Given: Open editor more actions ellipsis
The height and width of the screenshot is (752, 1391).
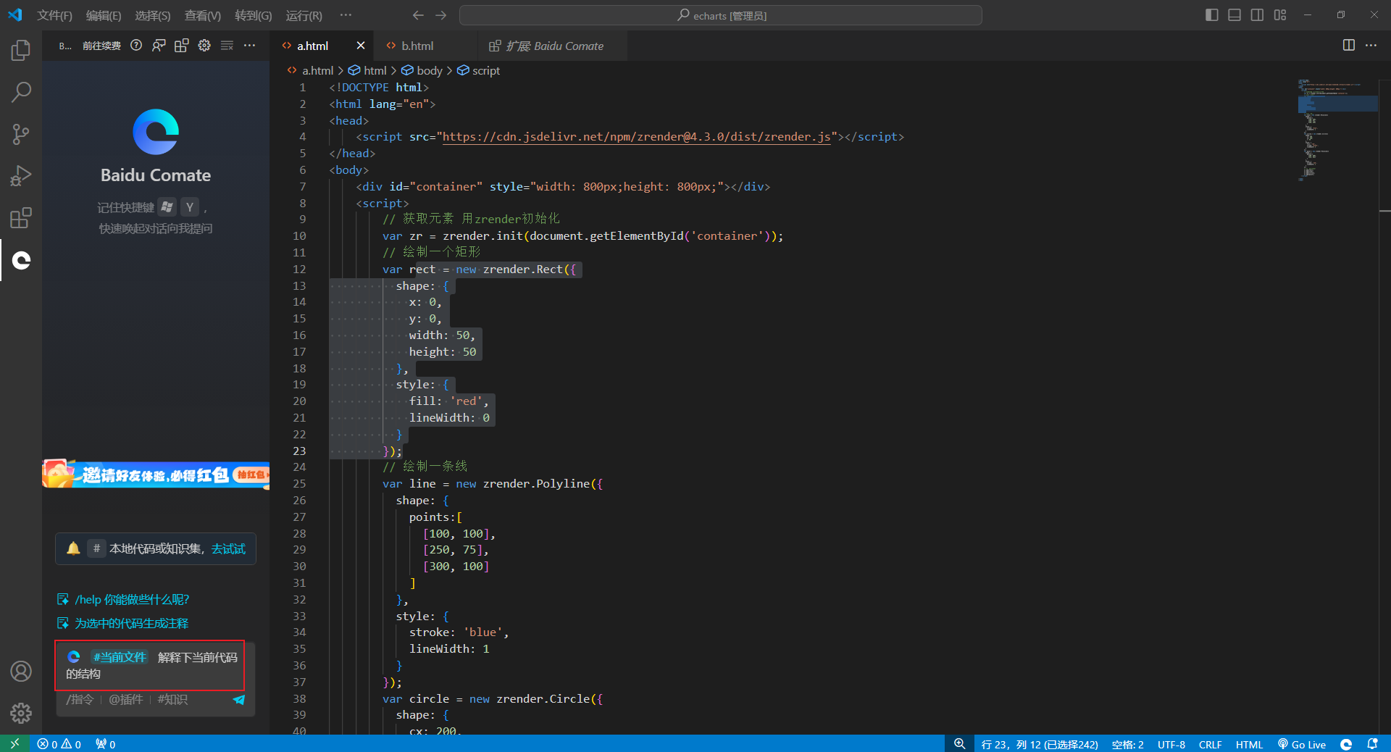Looking at the screenshot, I should (x=1371, y=46).
